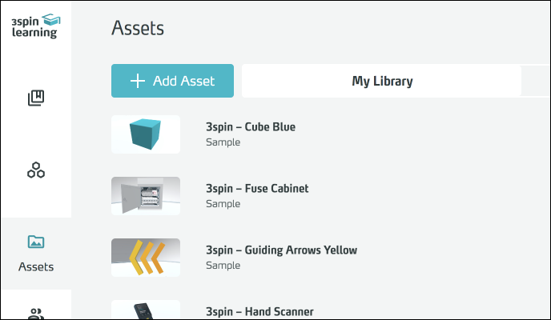The height and width of the screenshot is (320, 551).
Task: Open the users icon at sidebar bottom
Action: point(35,313)
